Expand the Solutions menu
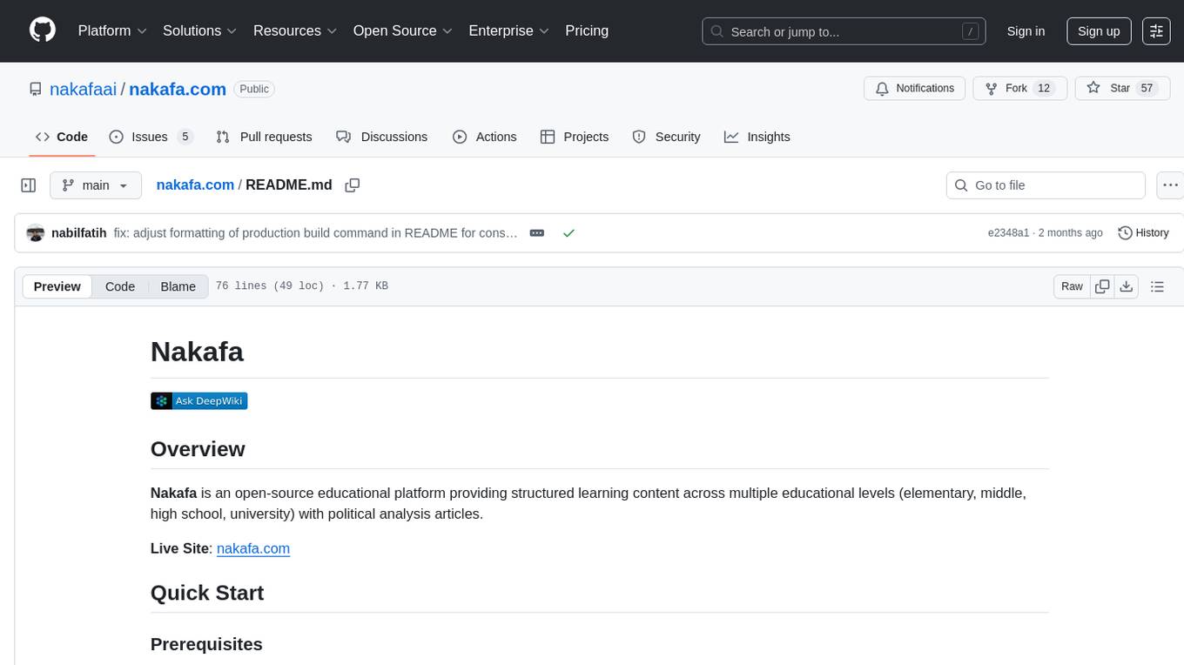Image resolution: width=1184 pixels, height=665 pixels. (200, 30)
